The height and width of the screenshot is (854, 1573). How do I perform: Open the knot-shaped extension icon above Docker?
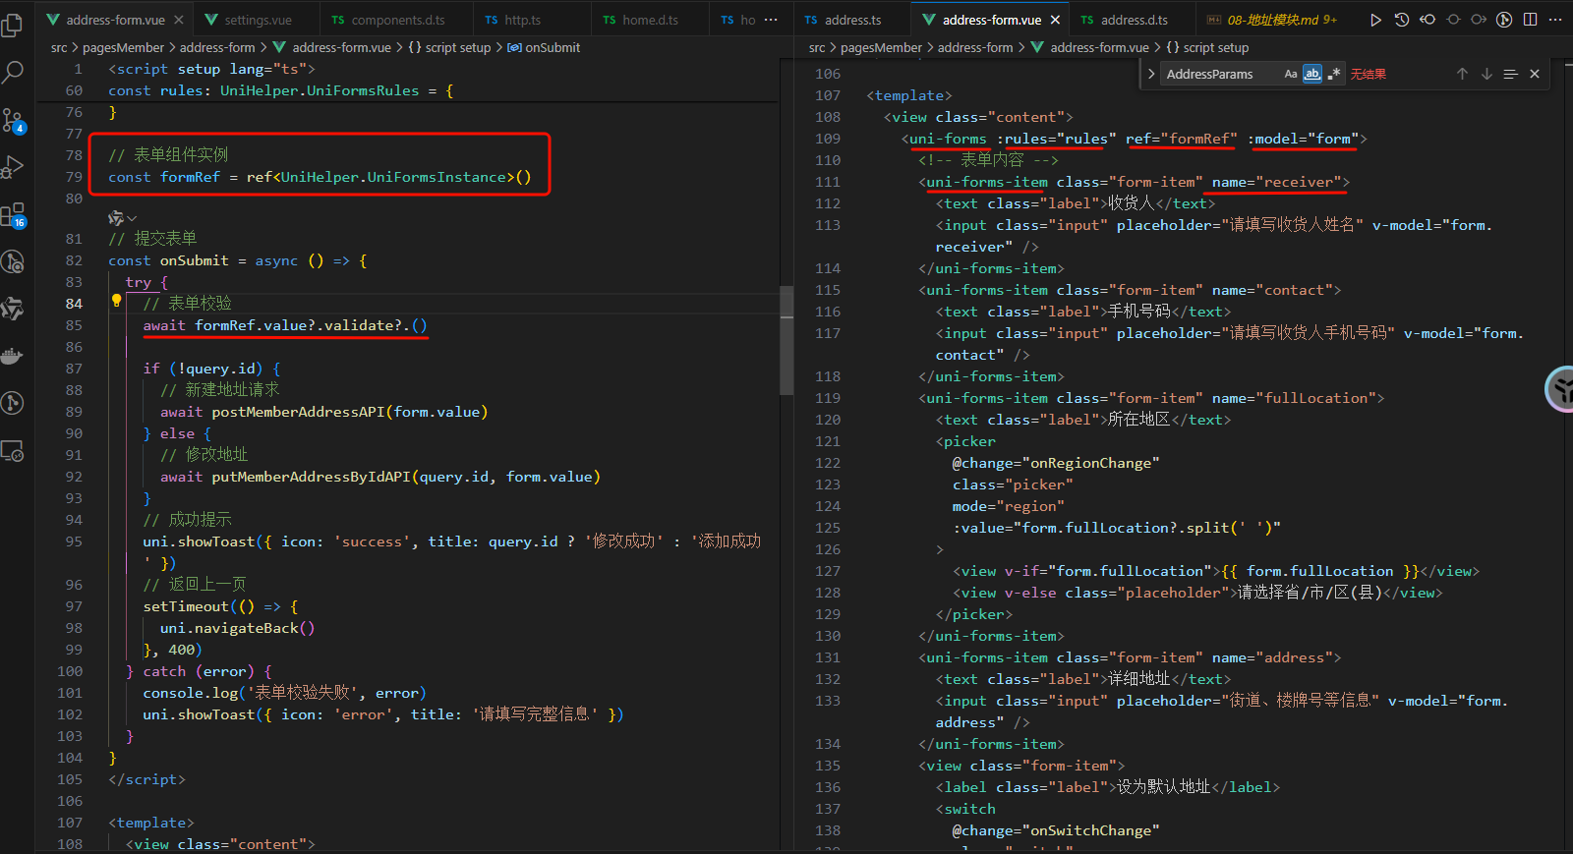pyautogui.click(x=13, y=309)
